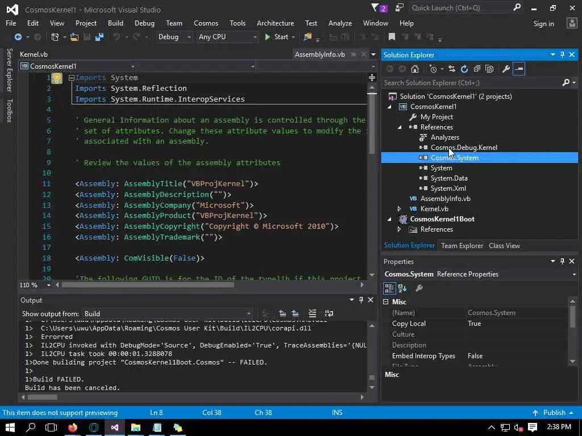Open the Any CPU platform dropdown
The image size is (582, 436).
coord(255,37)
